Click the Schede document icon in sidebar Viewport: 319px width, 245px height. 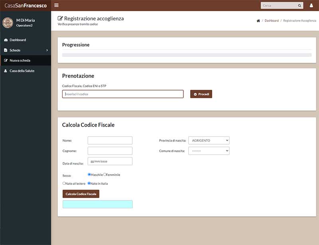click(x=6, y=50)
